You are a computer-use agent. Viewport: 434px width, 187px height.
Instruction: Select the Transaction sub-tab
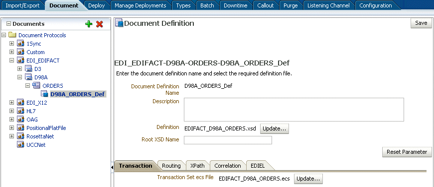(136, 166)
